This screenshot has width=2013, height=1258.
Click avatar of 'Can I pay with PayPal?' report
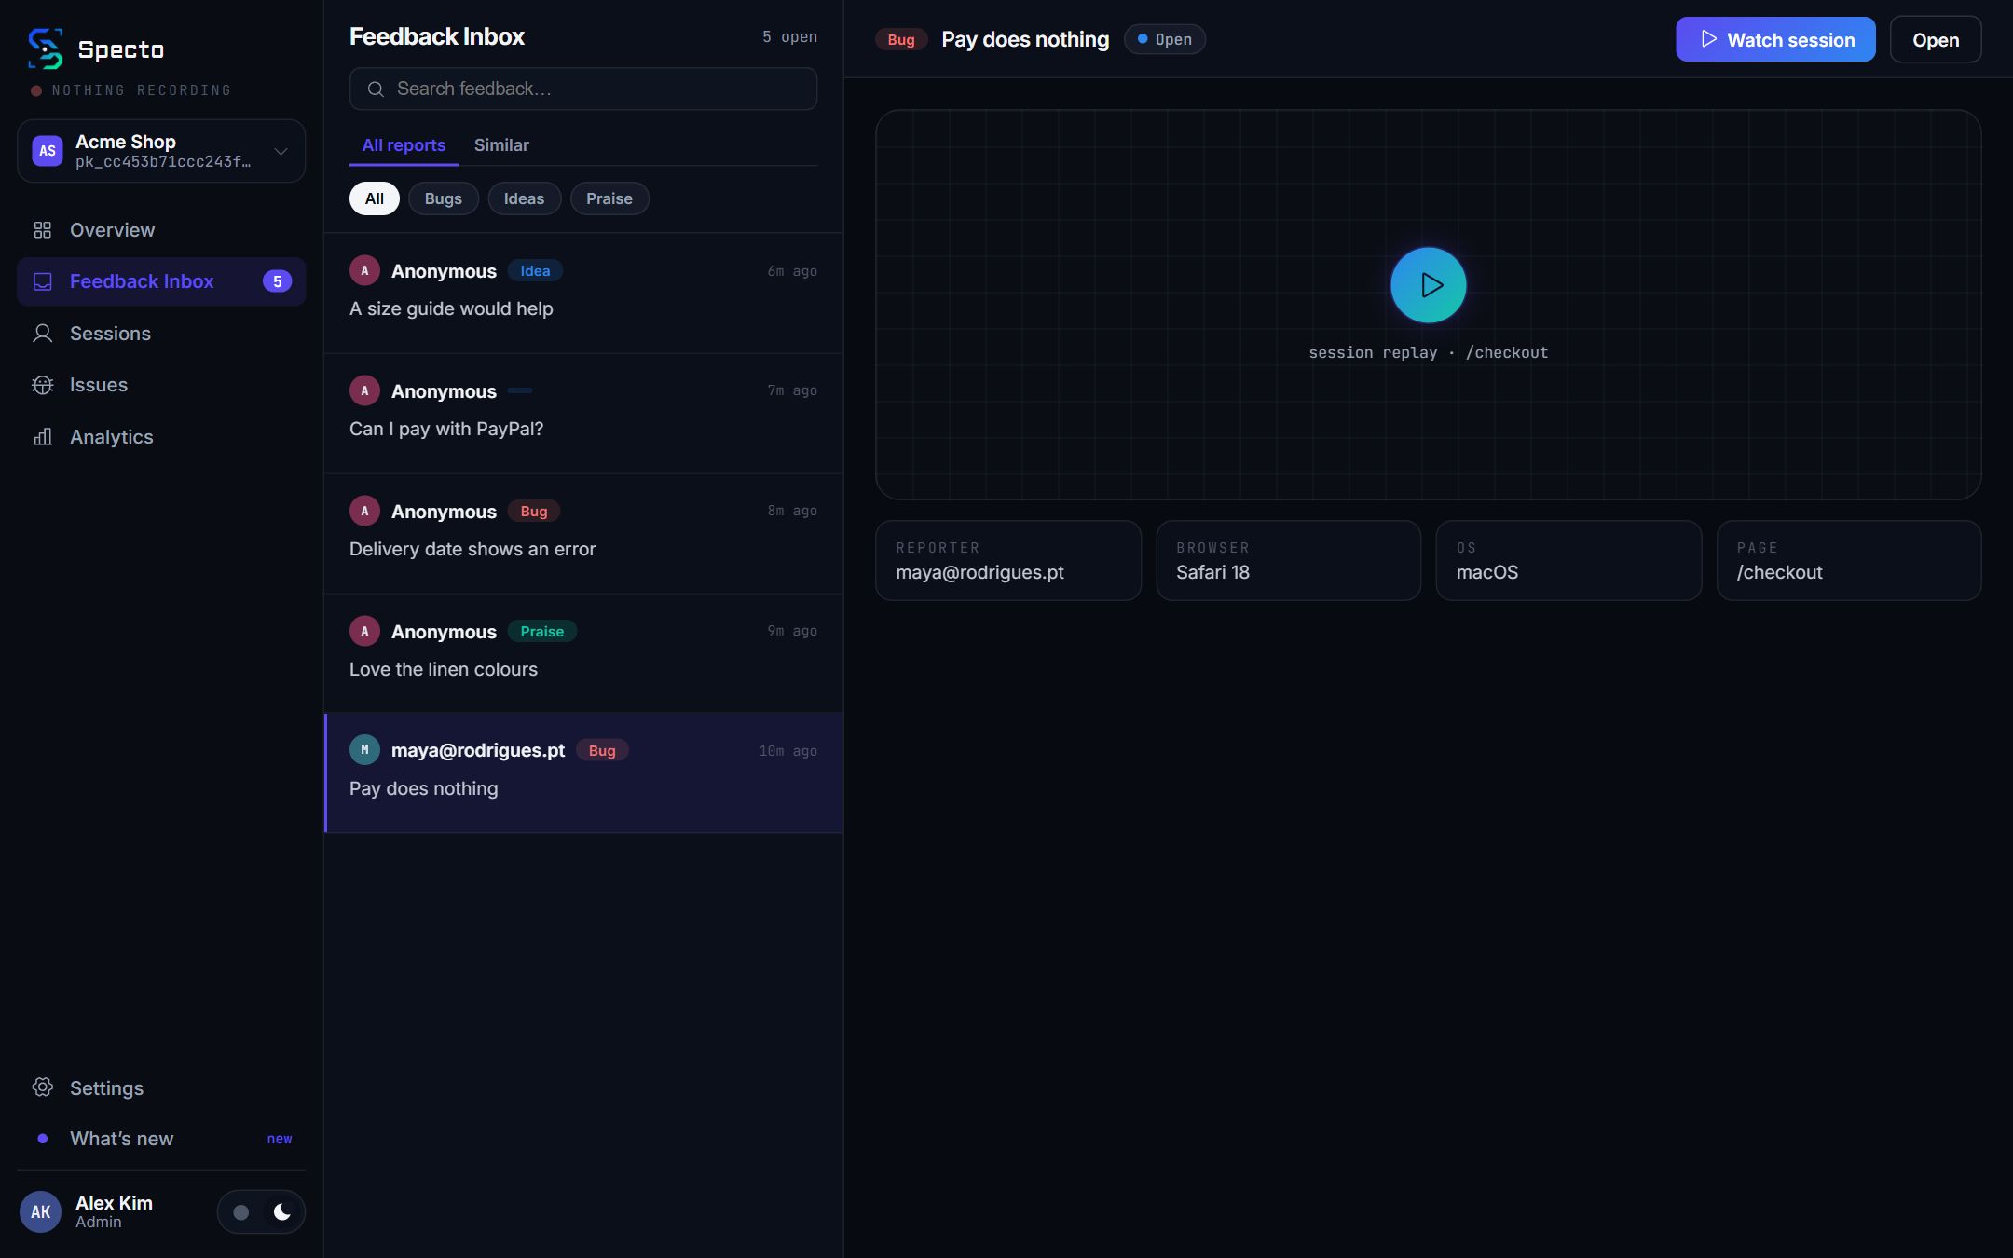point(364,390)
